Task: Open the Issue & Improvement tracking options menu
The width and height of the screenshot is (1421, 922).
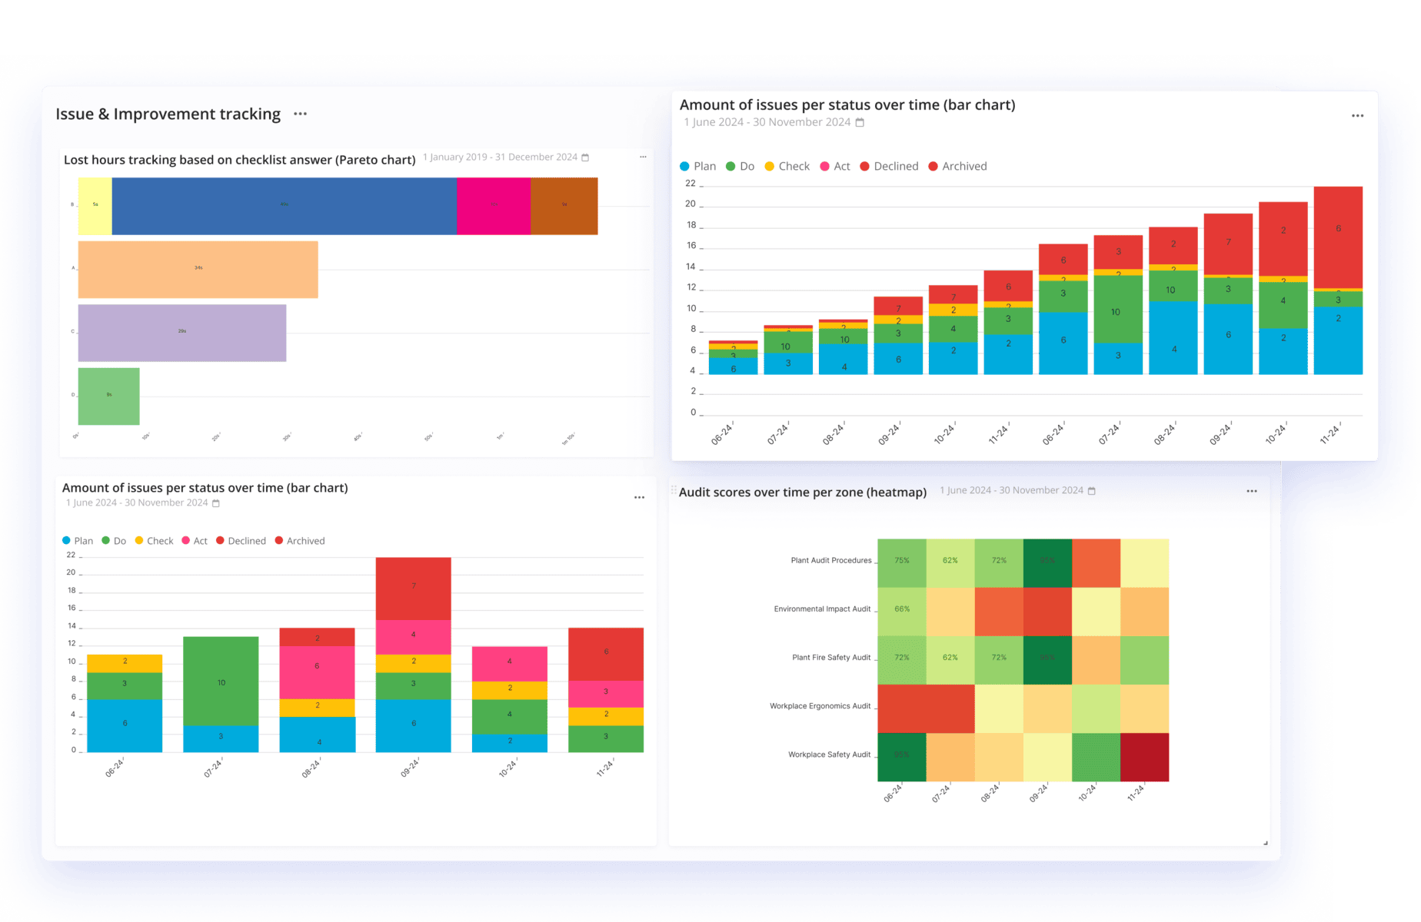Action: (x=300, y=114)
